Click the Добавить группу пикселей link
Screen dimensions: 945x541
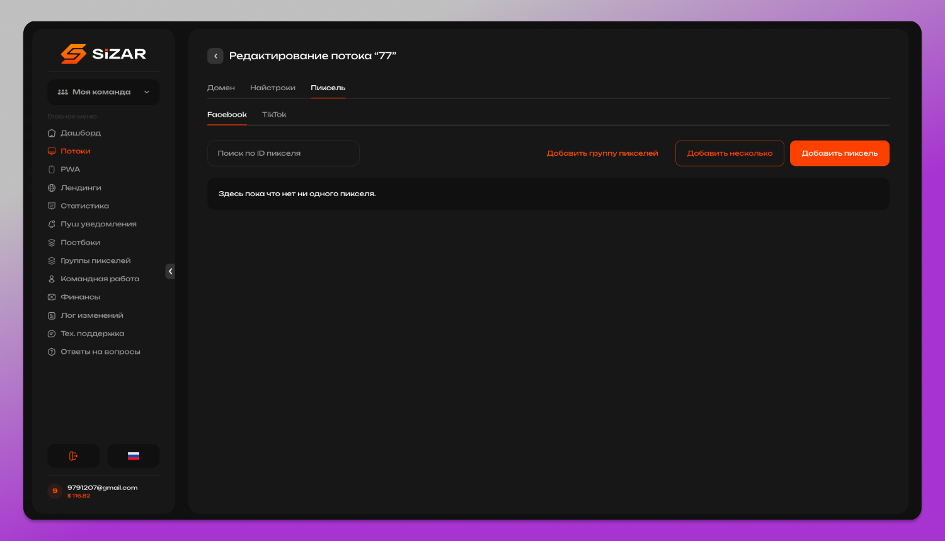pos(602,153)
